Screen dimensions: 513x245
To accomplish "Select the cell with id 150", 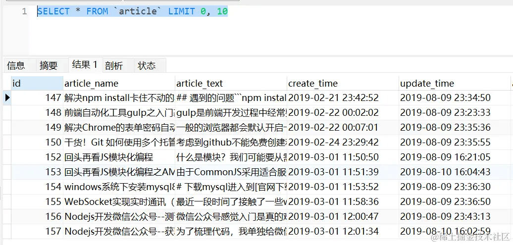I will tap(37, 142).
